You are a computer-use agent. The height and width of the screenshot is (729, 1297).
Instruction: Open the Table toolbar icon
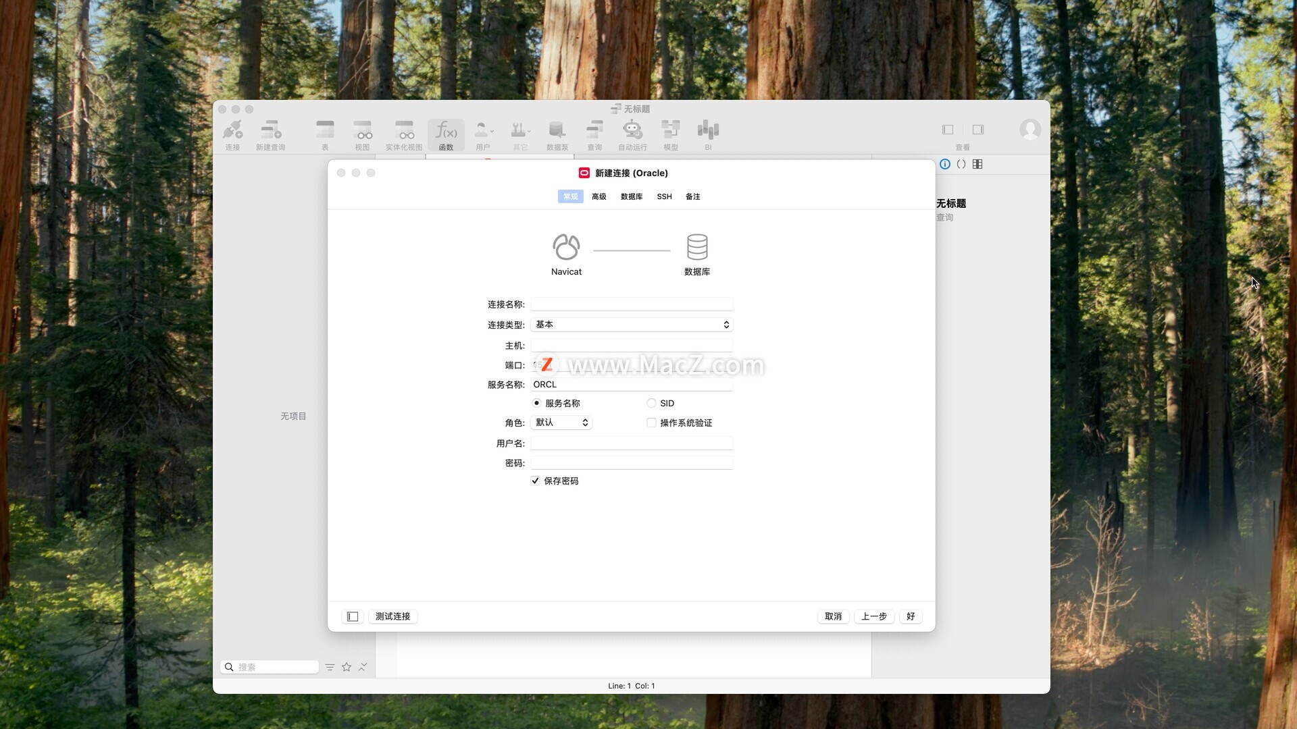(x=325, y=135)
